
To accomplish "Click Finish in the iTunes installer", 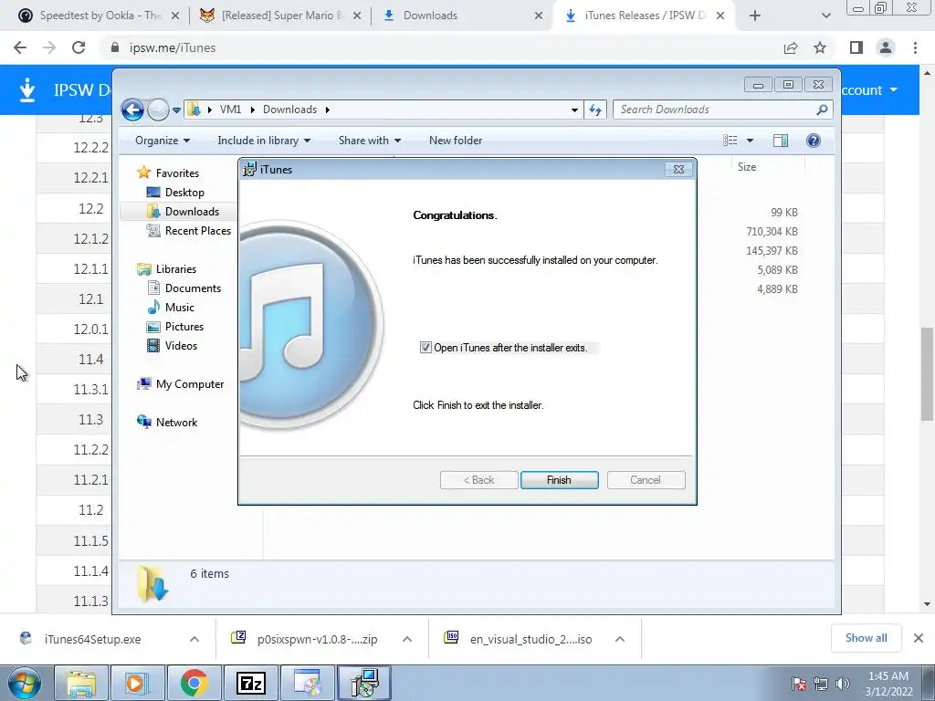I will coord(559,480).
